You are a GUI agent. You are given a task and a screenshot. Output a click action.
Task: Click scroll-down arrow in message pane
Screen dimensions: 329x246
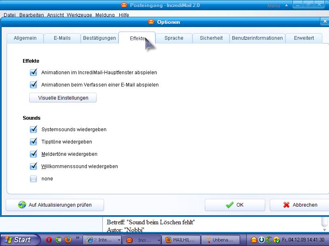click(x=324, y=230)
